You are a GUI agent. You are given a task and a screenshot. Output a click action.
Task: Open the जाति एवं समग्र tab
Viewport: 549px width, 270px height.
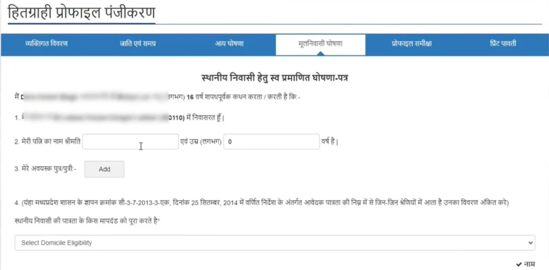(x=138, y=44)
